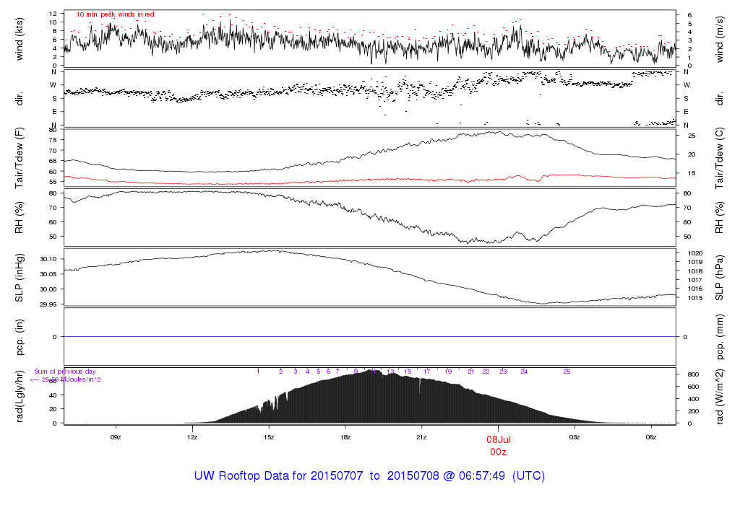This screenshot has width=740, height=505.
Task: Click the purple '1' radiation marker
Action: point(258,372)
